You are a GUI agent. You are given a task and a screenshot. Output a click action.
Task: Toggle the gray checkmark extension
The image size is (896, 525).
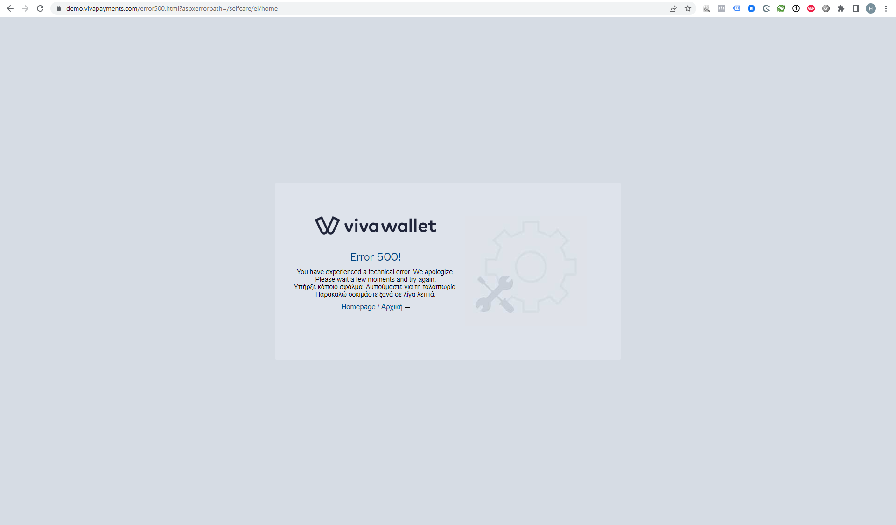826,8
